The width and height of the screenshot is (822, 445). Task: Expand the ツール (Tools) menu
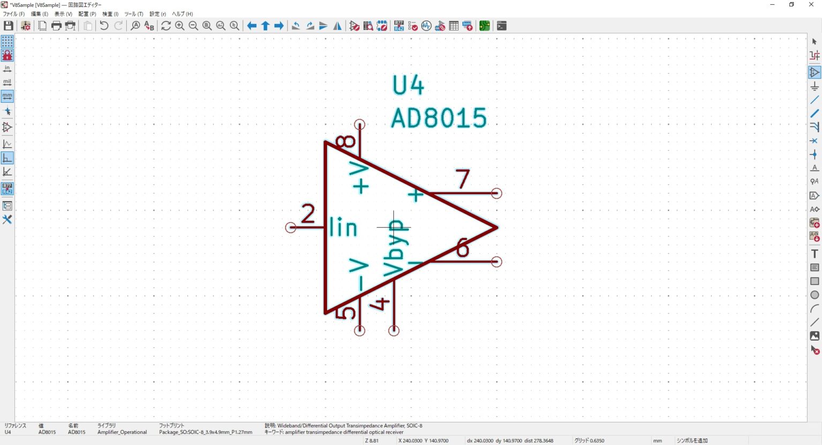(133, 14)
